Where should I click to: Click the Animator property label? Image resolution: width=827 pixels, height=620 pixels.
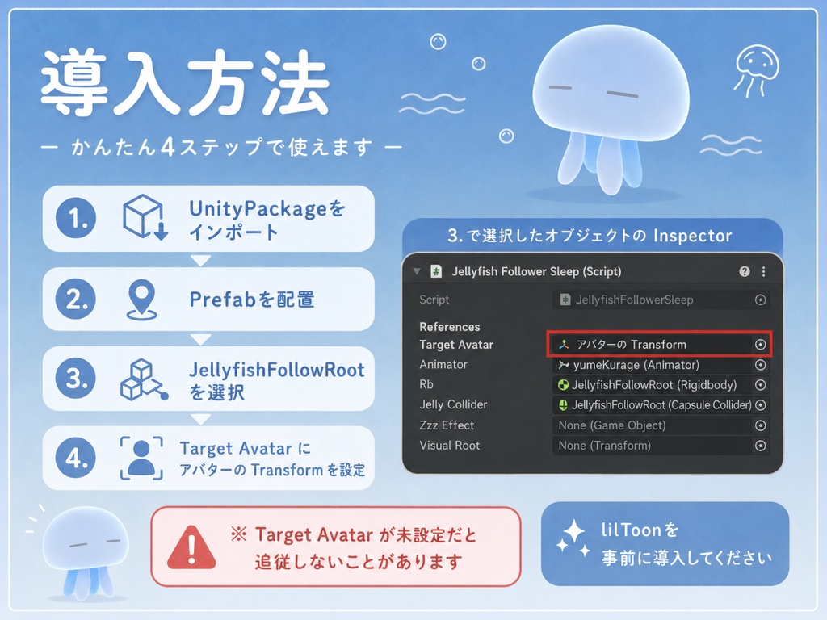[x=443, y=365]
